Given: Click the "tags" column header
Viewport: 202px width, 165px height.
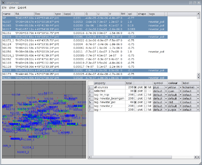Looking at the screenshot, I should (x=156, y=14).
